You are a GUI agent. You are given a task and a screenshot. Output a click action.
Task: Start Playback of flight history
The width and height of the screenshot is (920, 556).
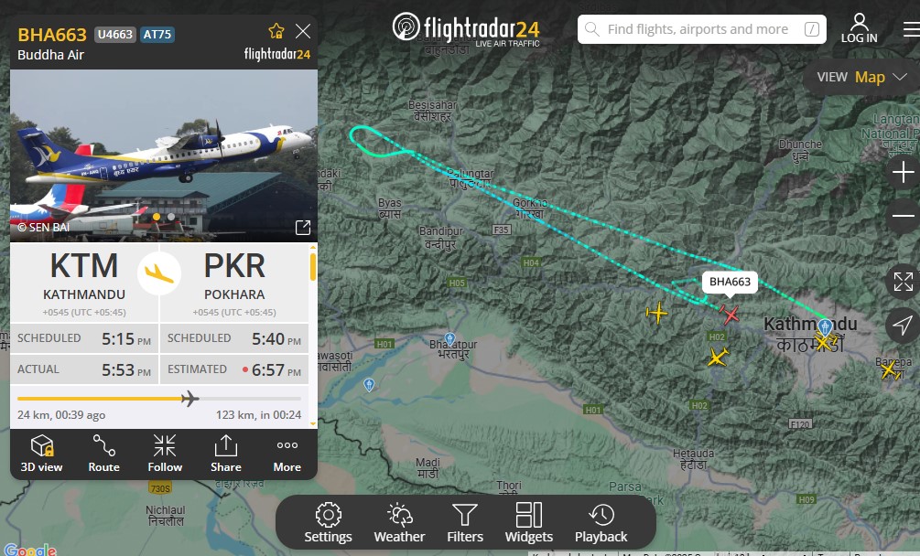pos(601,522)
